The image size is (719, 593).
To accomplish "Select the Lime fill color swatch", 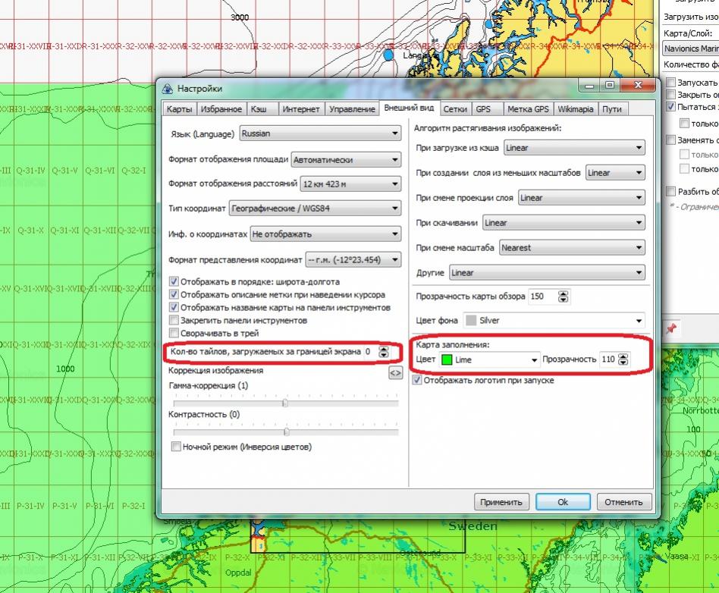I will 447,359.
